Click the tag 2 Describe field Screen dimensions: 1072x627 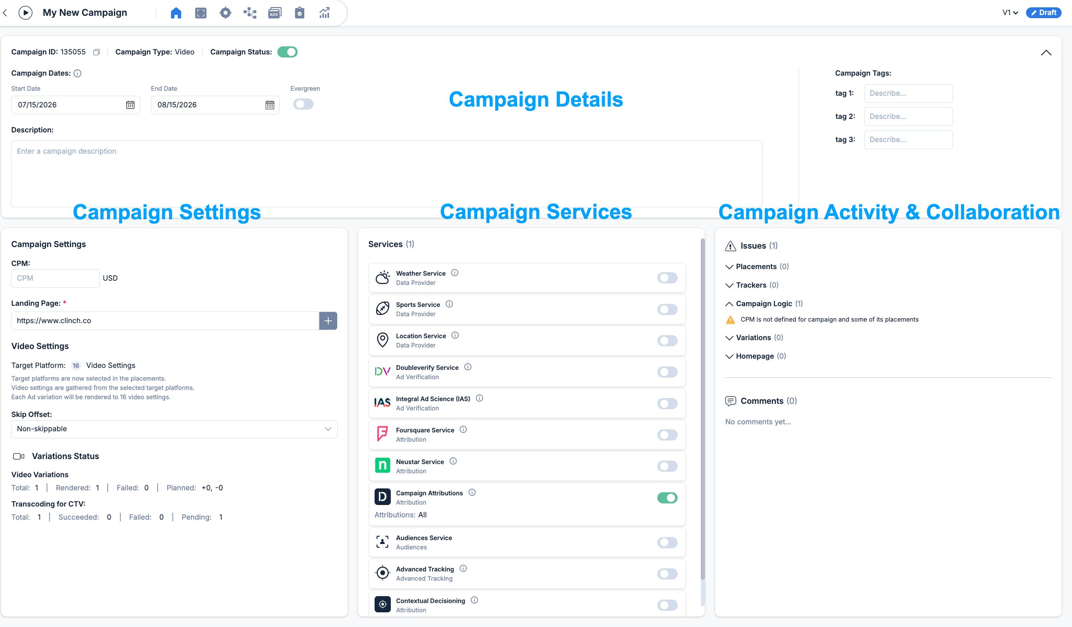[908, 117]
